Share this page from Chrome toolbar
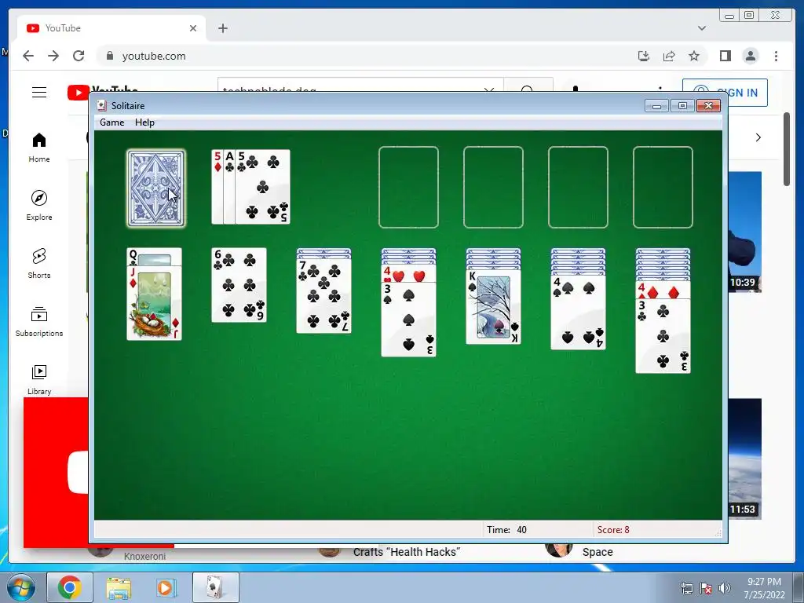This screenshot has height=603, width=804. tap(669, 56)
